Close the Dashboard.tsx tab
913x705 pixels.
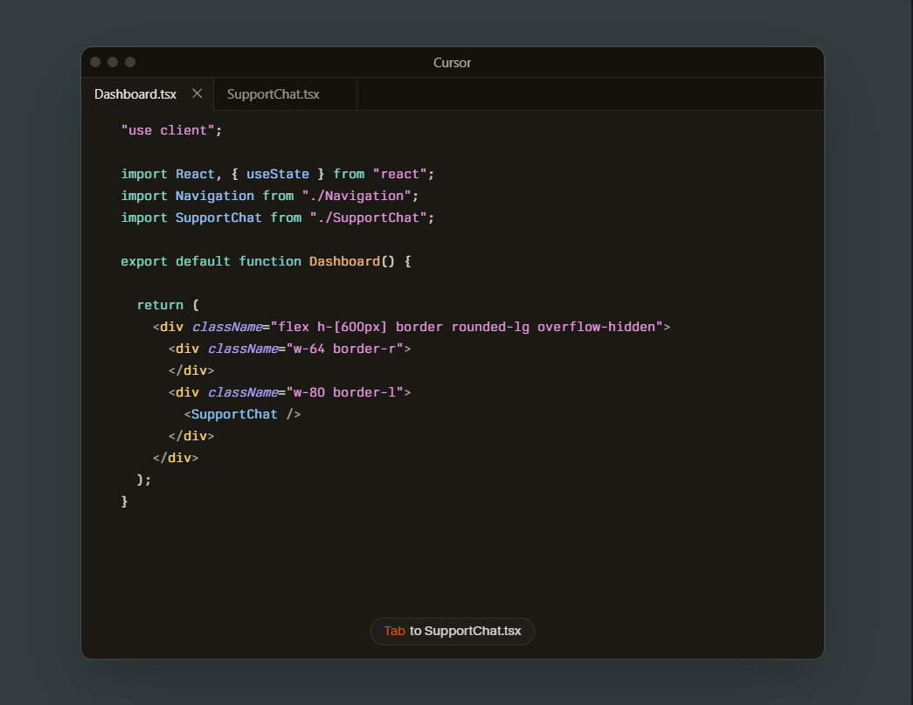pyautogui.click(x=197, y=93)
